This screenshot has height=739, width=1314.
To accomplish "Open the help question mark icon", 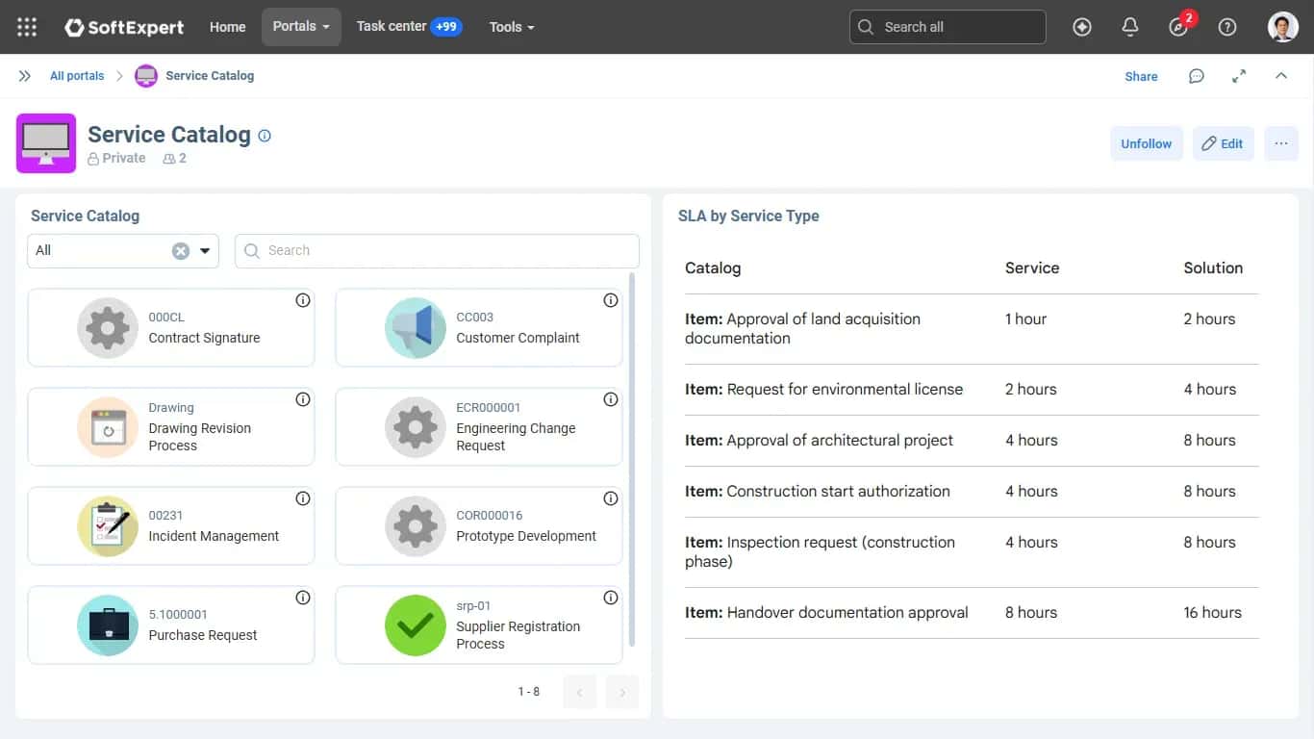I will point(1227,27).
